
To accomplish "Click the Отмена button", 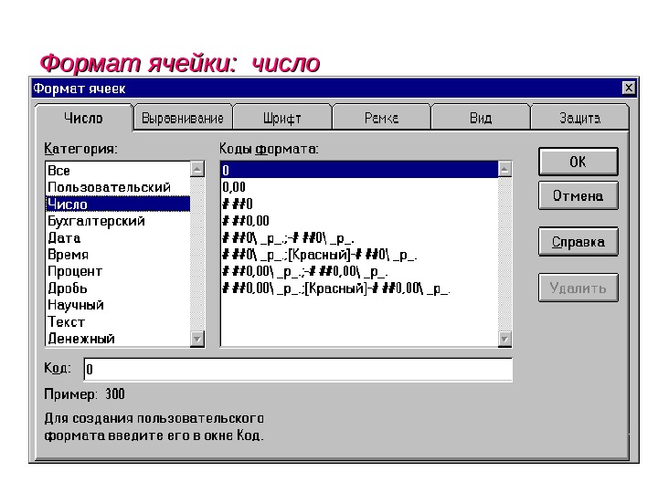I will (x=578, y=195).
